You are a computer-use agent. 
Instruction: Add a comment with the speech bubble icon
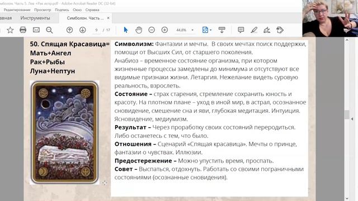(241, 30)
